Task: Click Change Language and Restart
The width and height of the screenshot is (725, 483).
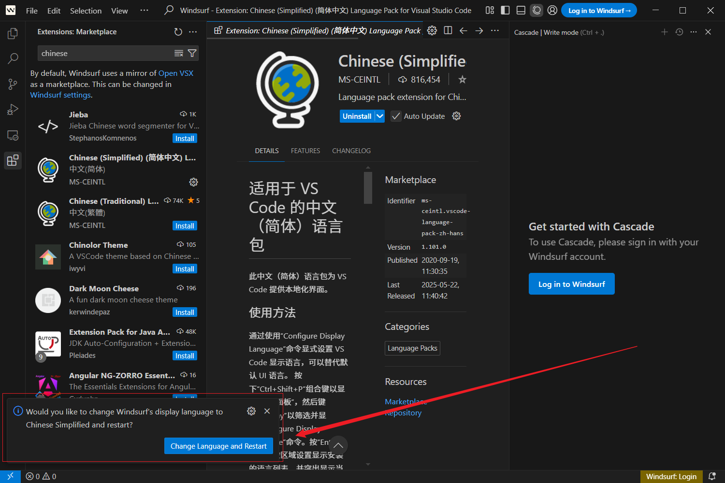Action: tap(218, 446)
